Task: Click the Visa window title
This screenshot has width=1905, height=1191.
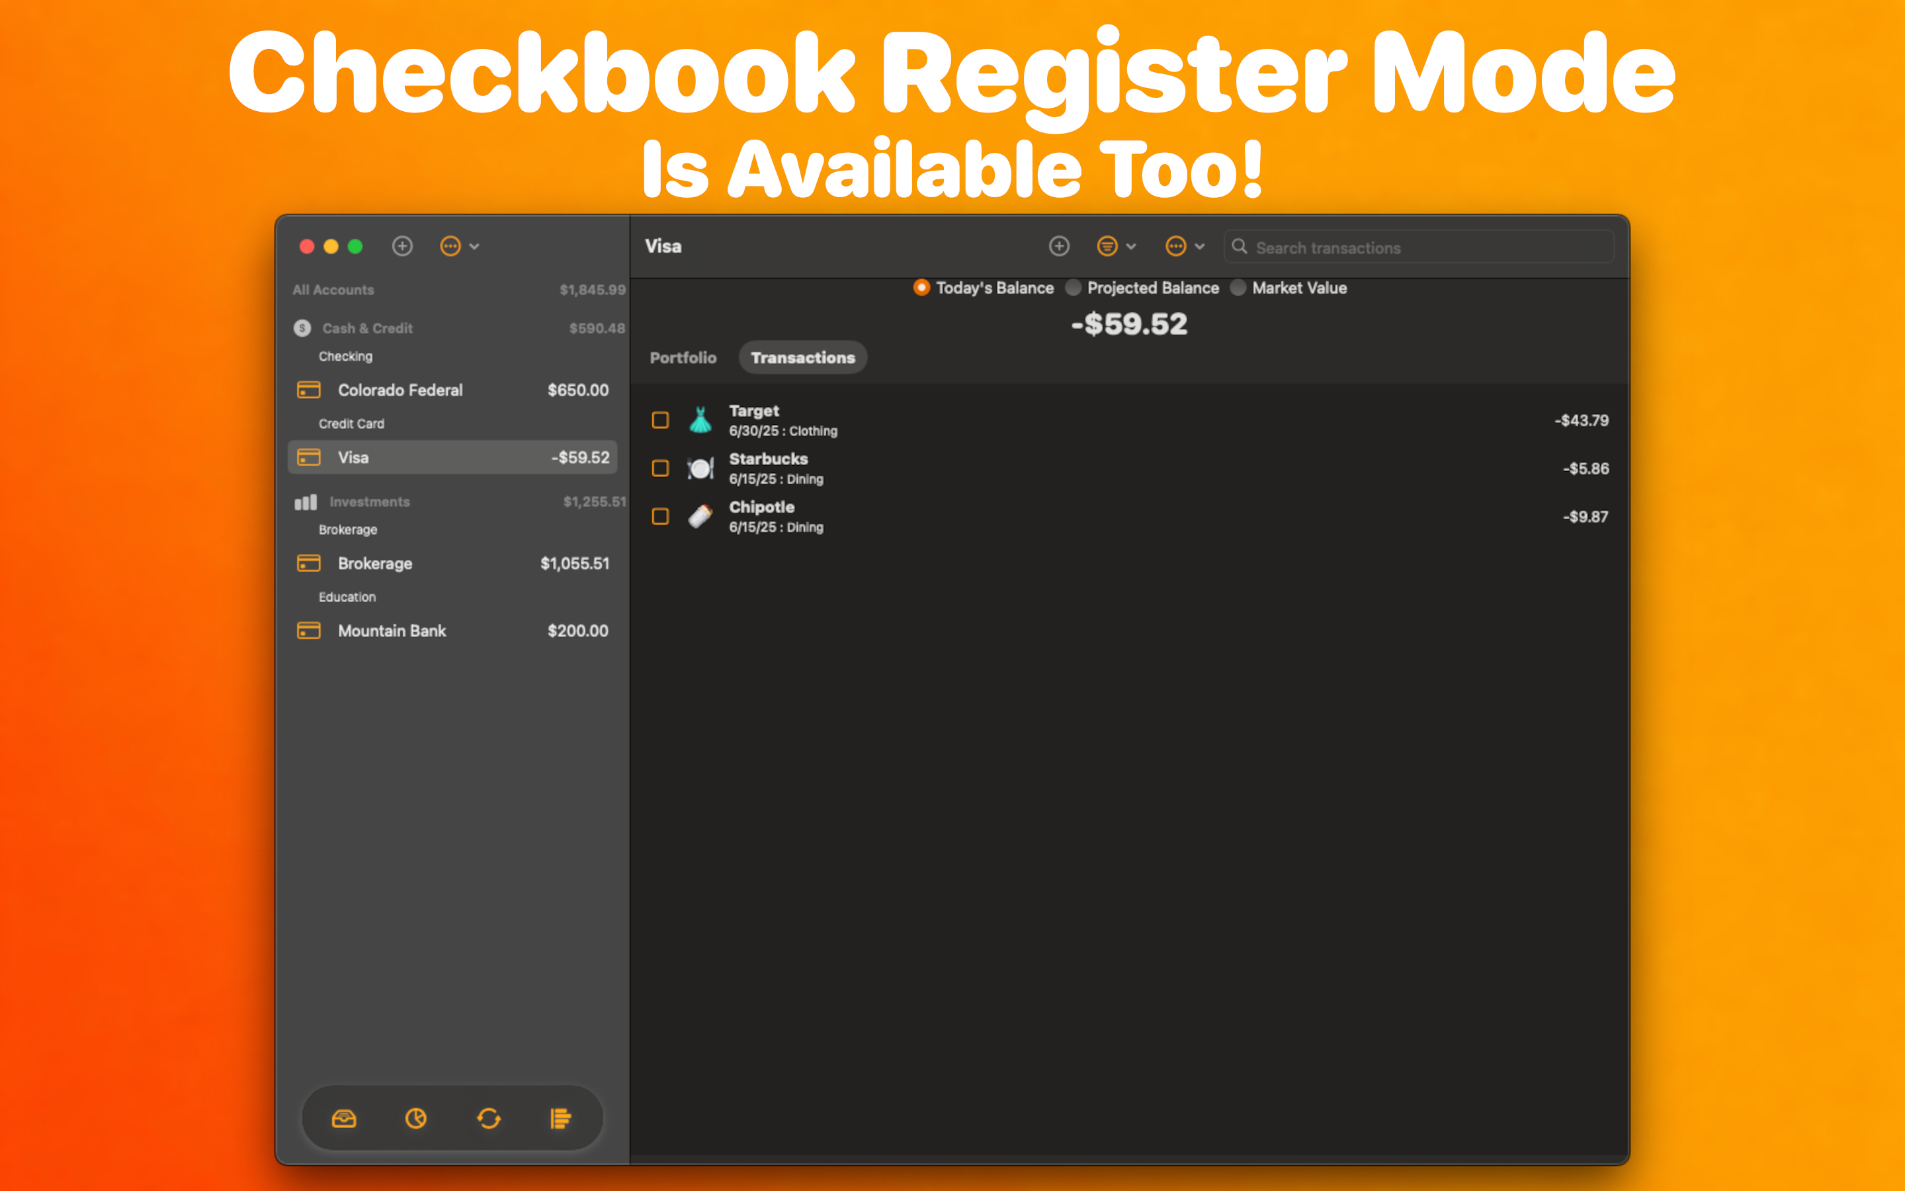Action: (x=663, y=247)
